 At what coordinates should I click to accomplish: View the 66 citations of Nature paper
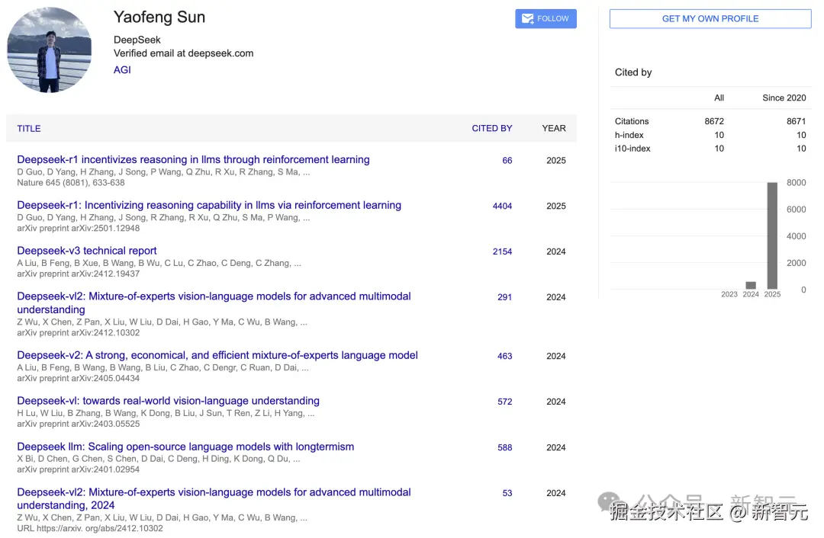click(x=507, y=161)
